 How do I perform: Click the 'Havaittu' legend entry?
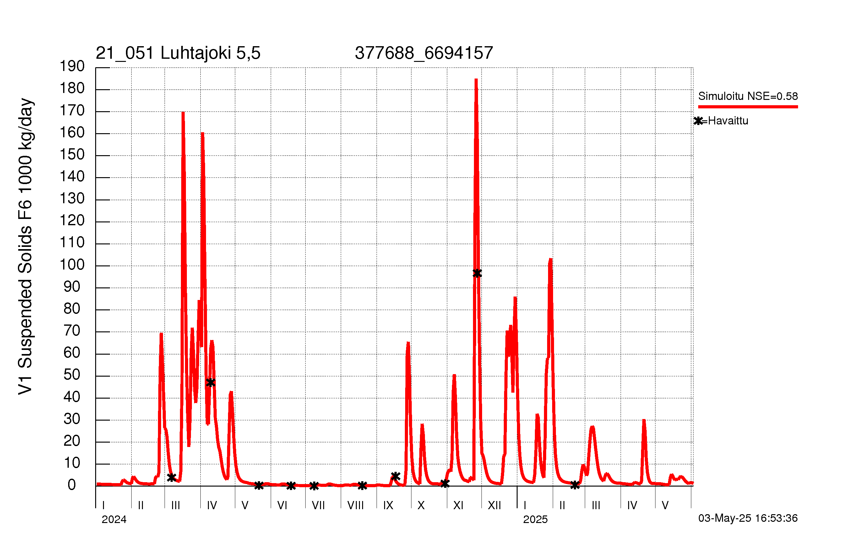[728, 121]
